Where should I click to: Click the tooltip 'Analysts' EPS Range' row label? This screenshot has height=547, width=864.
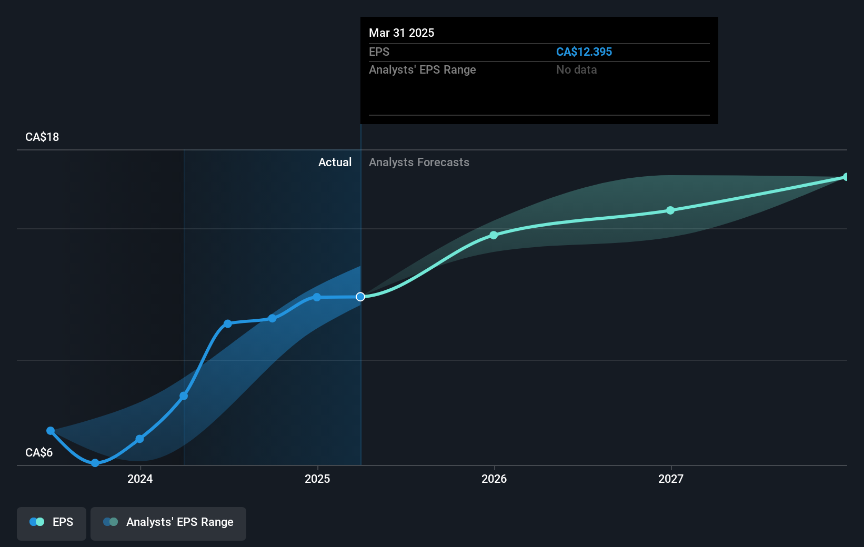(x=422, y=70)
